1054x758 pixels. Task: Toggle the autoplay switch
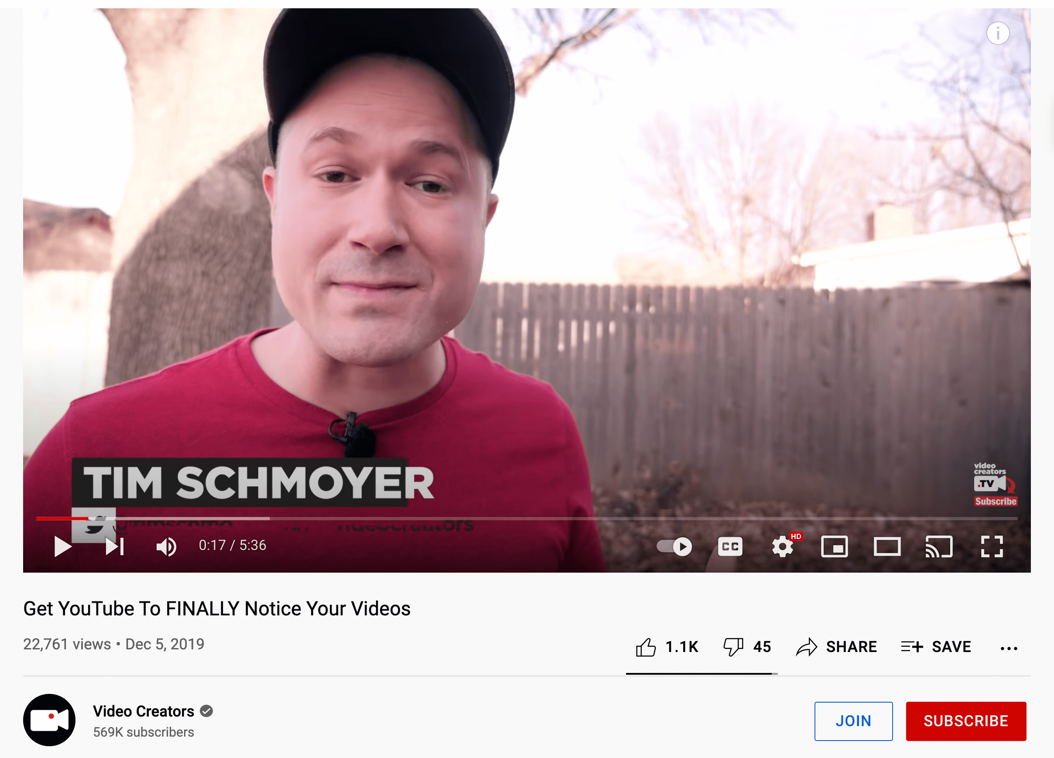(x=674, y=546)
